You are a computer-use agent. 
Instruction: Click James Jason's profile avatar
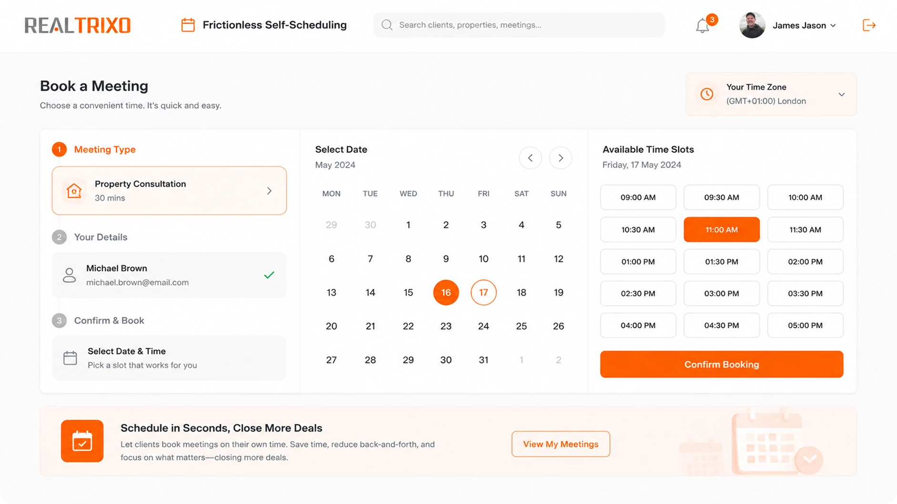point(752,25)
